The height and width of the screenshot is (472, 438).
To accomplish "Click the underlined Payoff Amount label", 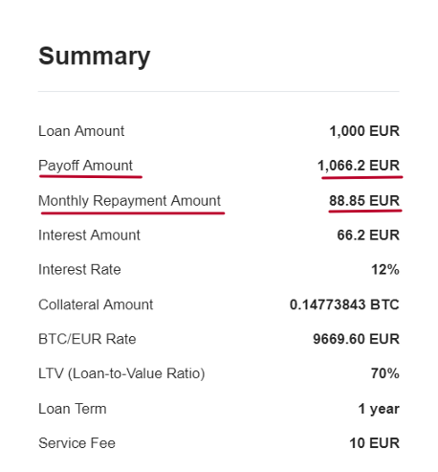I will (x=85, y=166).
